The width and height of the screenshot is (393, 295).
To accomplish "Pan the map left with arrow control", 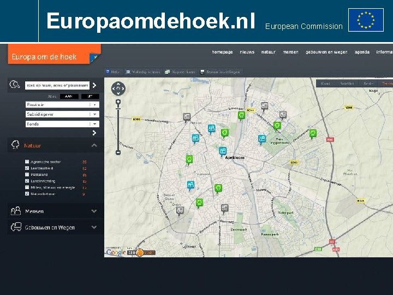I will pyautogui.click(x=114, y=88).
